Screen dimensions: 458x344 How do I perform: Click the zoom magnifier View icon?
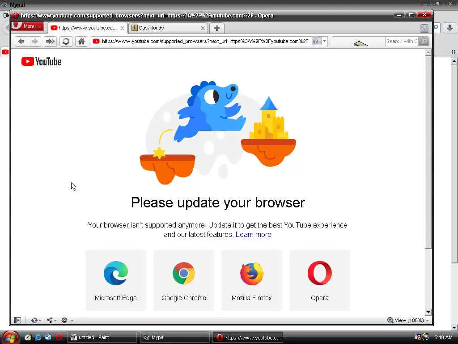[390, 320]
